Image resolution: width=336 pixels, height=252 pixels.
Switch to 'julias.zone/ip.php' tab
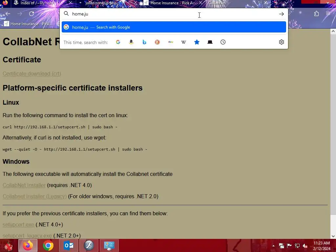click(101, 3)
